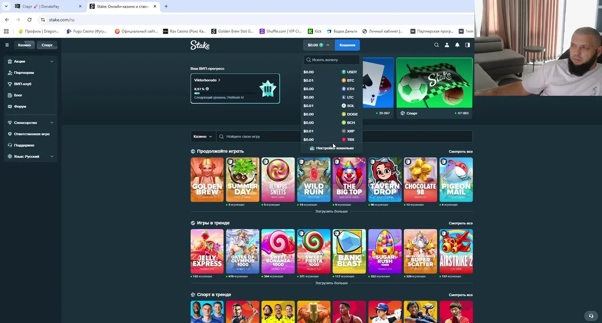Open a new browser tab
Image resolution: width=602 pixels, height=323 pixels.
166,6
